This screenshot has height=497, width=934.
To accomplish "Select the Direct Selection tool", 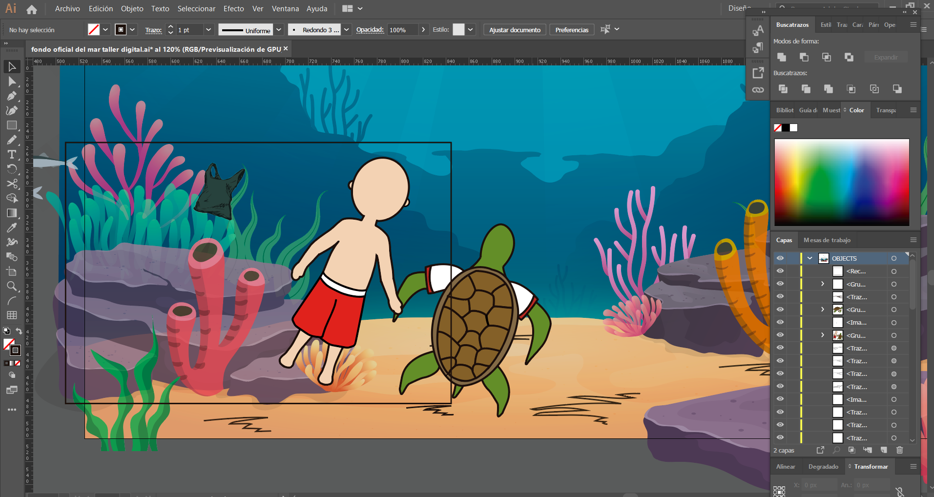I will (x=12, y=81).
